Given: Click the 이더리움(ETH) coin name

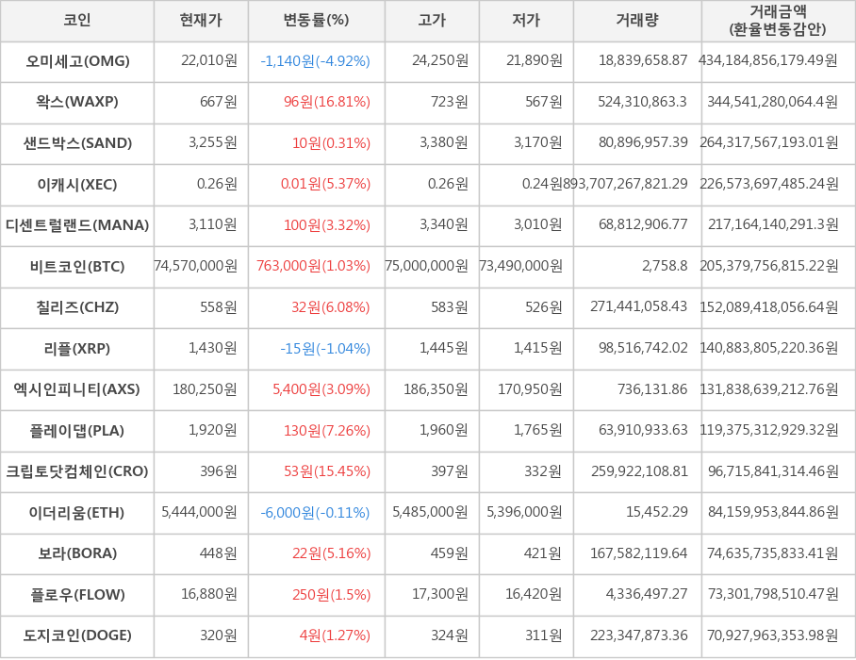Looking at the screenshot, I should click(x=77, y=513).
